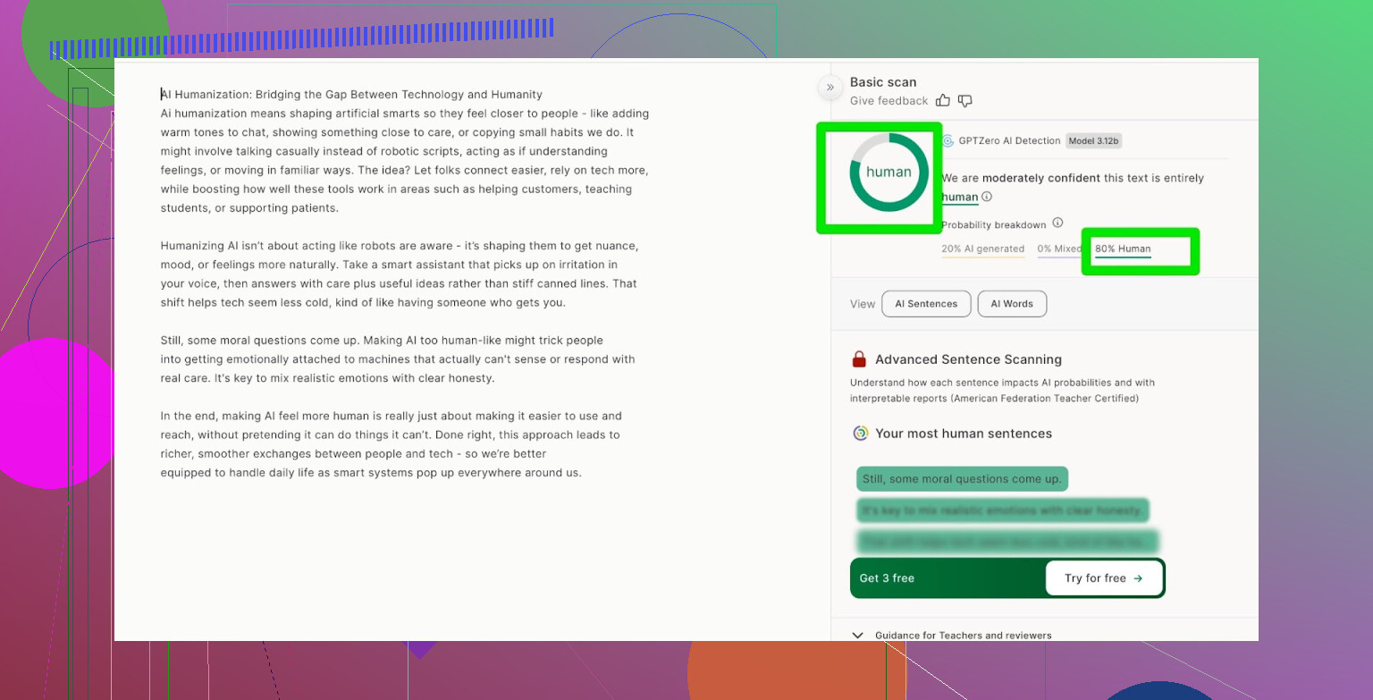Collapse the results panel with double-chevron button

click(x=830, y=87)
